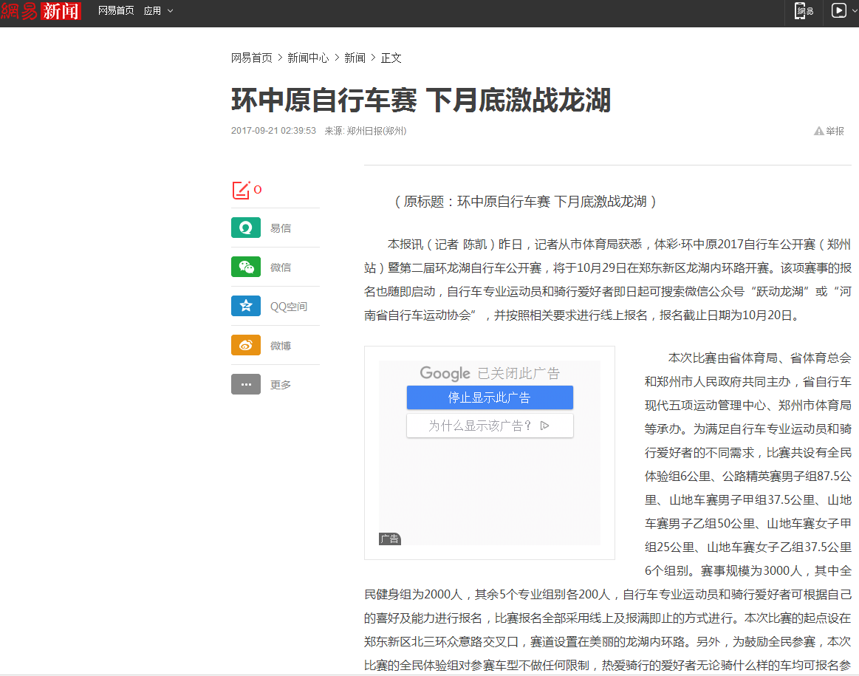Open 网易首页 in the top navigation bar
The height and width of the screenshot is (676, 859).
116,11
